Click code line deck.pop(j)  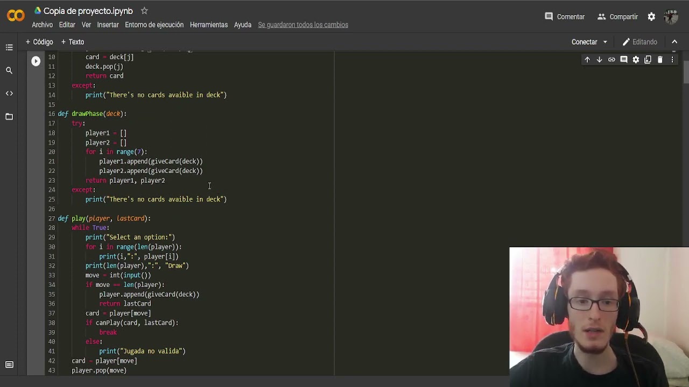coord(104,67)
